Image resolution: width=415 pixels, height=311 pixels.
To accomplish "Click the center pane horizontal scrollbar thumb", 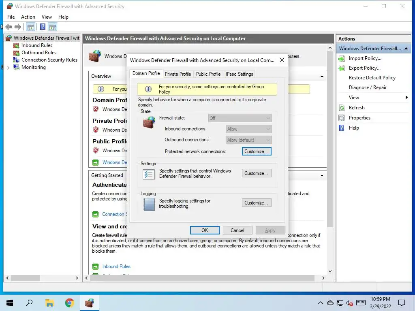I will 202,278.
